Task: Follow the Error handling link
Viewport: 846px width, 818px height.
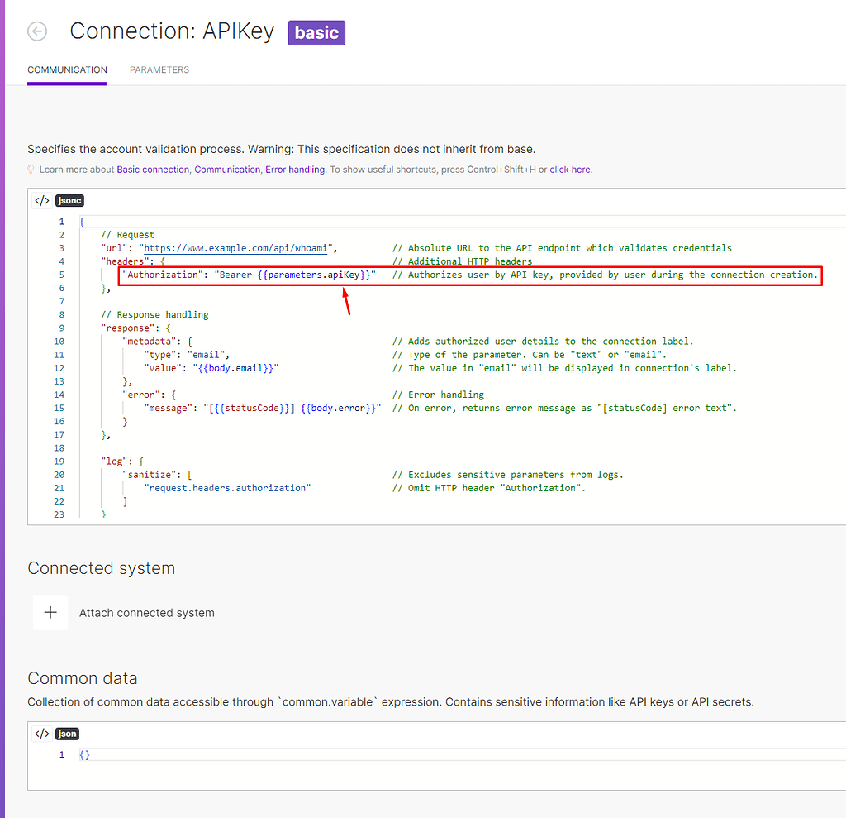Action: pyautogui.click(x=295, y=170)
